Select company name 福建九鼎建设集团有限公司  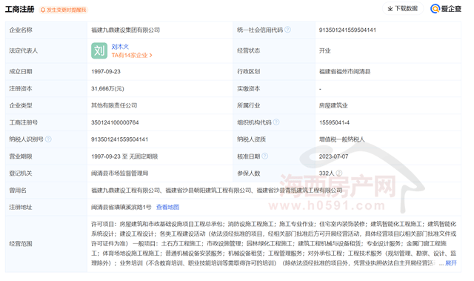click(125, 30)
